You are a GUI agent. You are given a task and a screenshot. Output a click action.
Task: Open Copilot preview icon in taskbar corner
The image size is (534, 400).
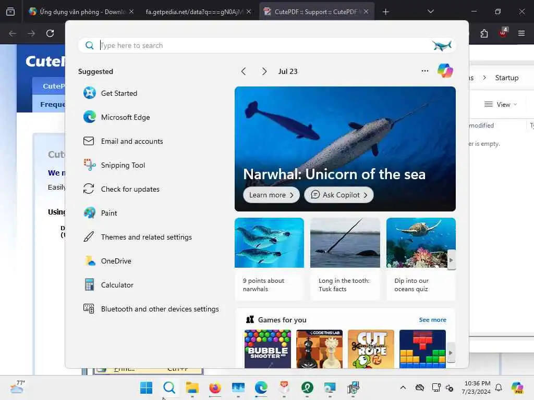(517, 387)
